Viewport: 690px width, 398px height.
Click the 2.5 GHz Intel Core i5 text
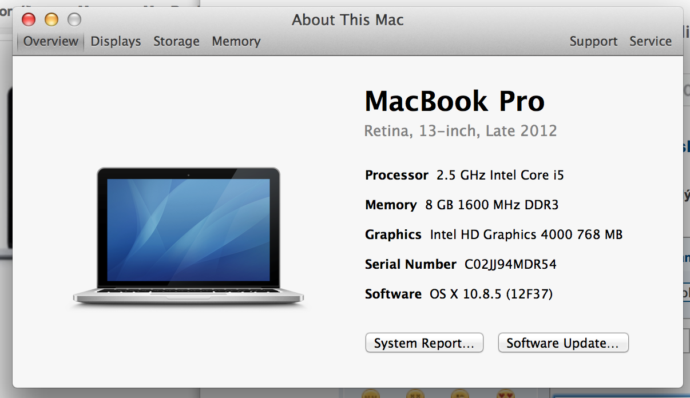(500, 175)
